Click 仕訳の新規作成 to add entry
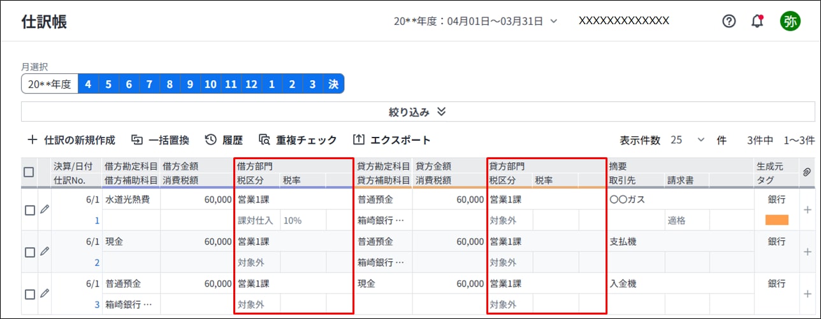 [x=71, y=140]
